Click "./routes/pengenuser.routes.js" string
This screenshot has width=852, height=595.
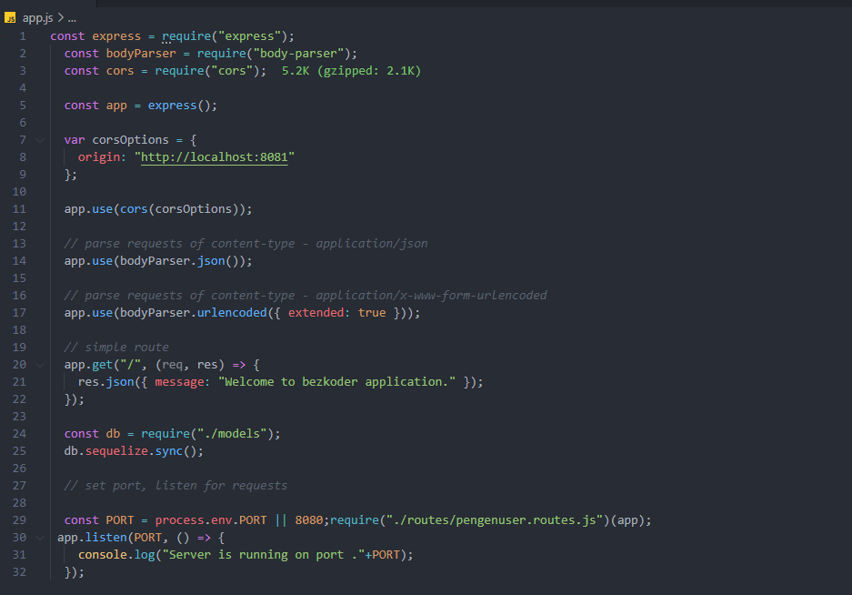[x=495, y=520]
